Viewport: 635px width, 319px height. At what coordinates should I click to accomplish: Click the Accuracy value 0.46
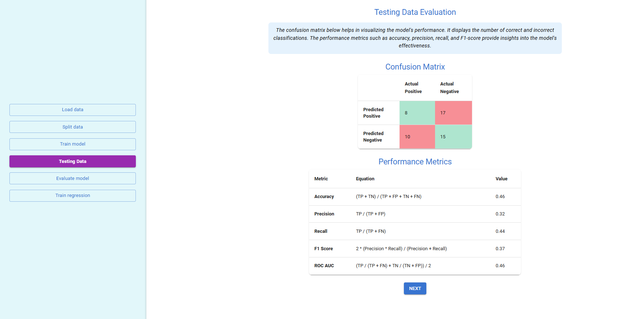(500, 197)
